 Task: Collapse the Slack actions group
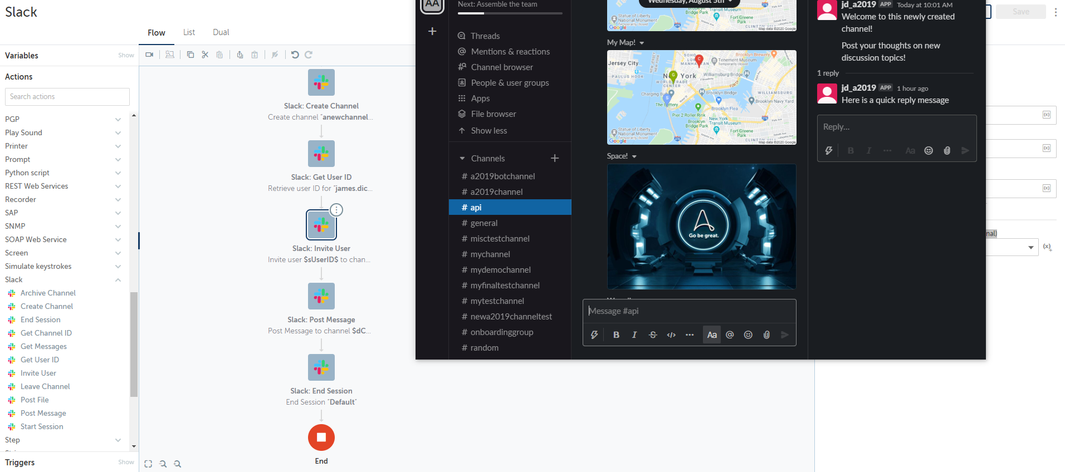tap(118, 279)
